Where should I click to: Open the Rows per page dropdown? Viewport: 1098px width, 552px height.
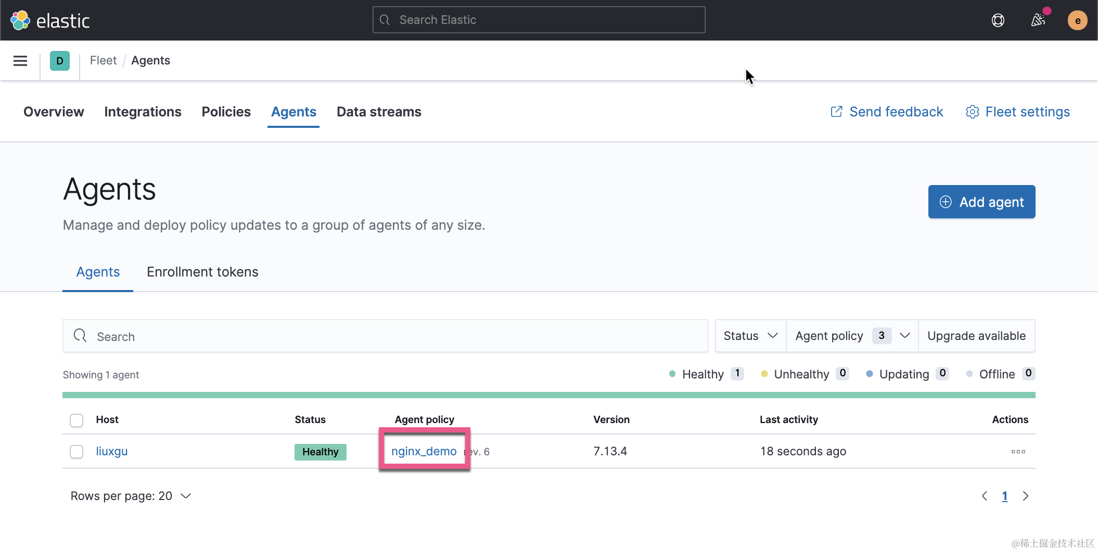pos(131,496)
